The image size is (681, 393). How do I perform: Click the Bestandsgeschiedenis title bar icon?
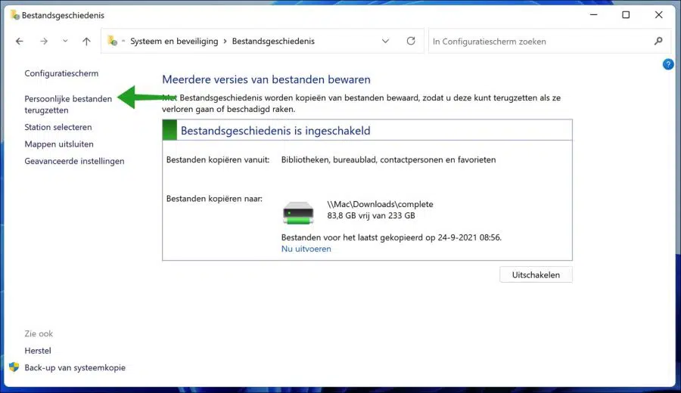(x=15, y=15)
